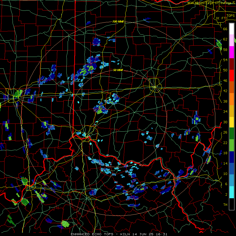
Task: Click the 30 scale value
Action: pyautogui.click(x=225, y=122)
